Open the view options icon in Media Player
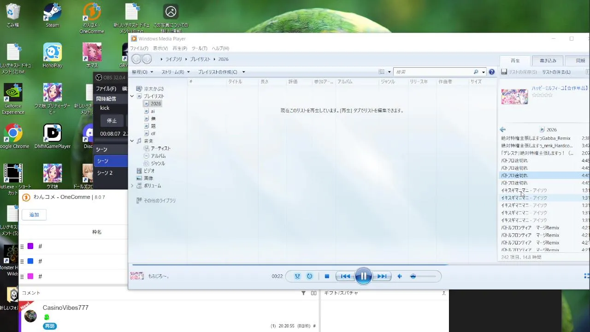Viewport: 590px width, 332px height. [382, 72]
